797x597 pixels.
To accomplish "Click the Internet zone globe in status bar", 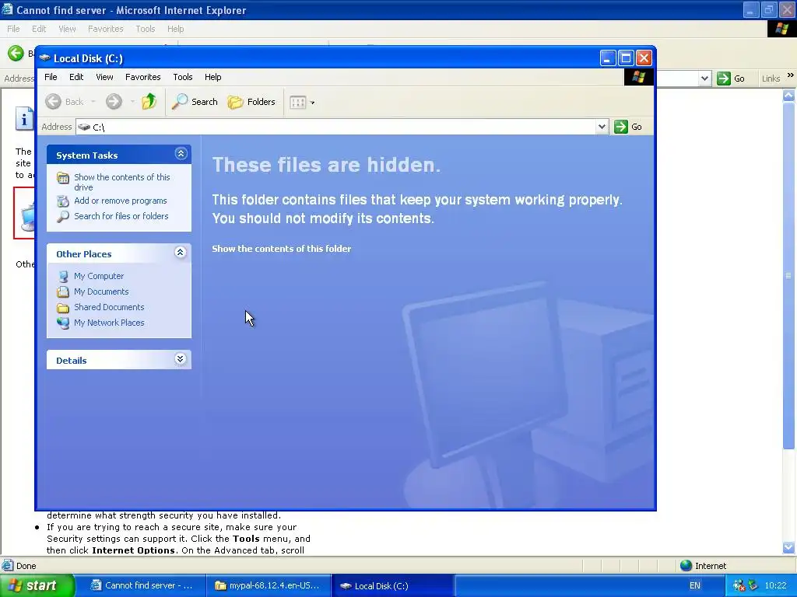I will (686, 566).
